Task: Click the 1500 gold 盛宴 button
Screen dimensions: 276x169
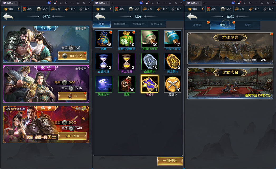Action: point(72,136)
